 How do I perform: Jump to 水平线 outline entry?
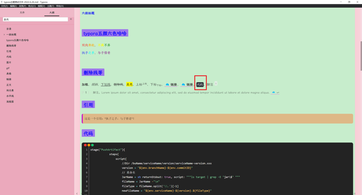click(x=10, y=96)
